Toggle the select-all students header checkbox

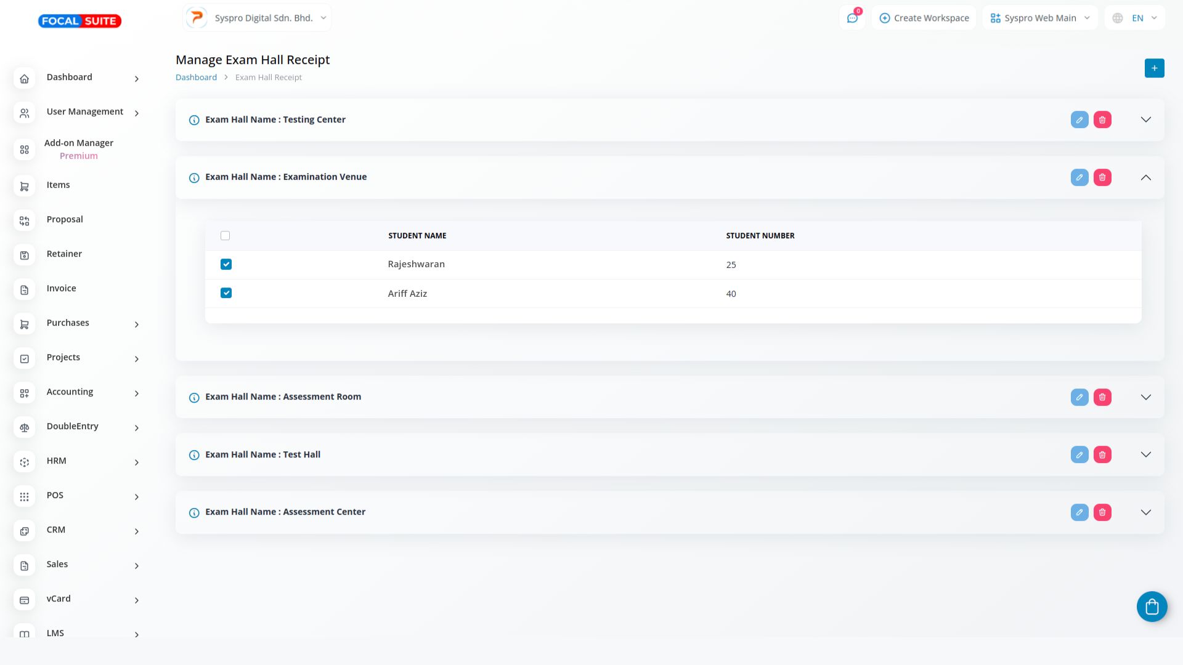pyautogui.click(x=225, y=236)
